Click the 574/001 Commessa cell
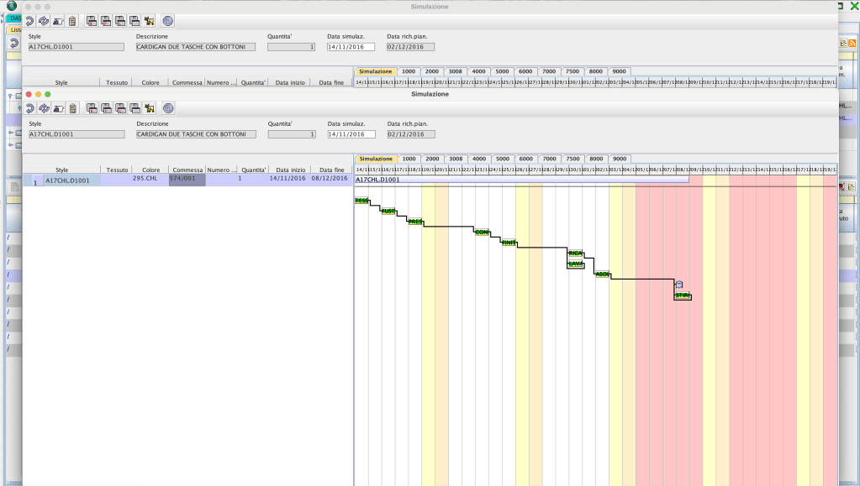 (187, 180)
